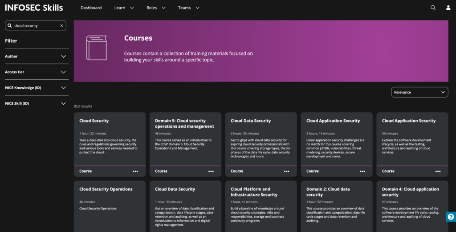
Task: Go to the Dashboard menu item
Action: click(x=91, y=8)
